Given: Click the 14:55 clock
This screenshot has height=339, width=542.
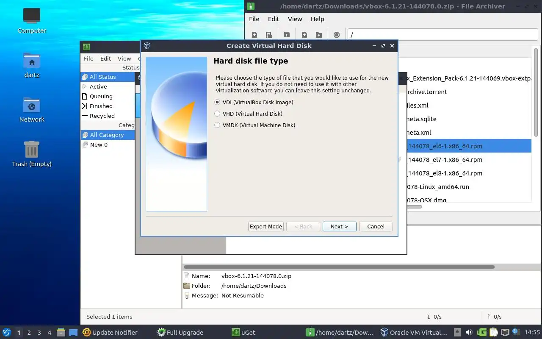Looking at the screenshot, I should (x=532, y=332).
